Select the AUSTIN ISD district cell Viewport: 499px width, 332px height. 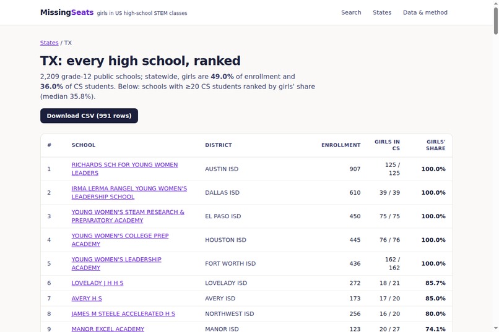(x=222, y=169)
